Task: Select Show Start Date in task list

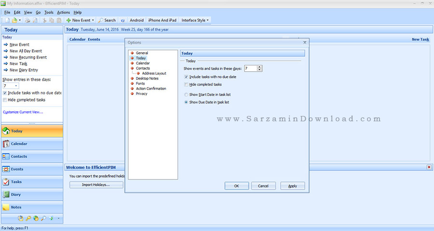Action: point(186,94)
